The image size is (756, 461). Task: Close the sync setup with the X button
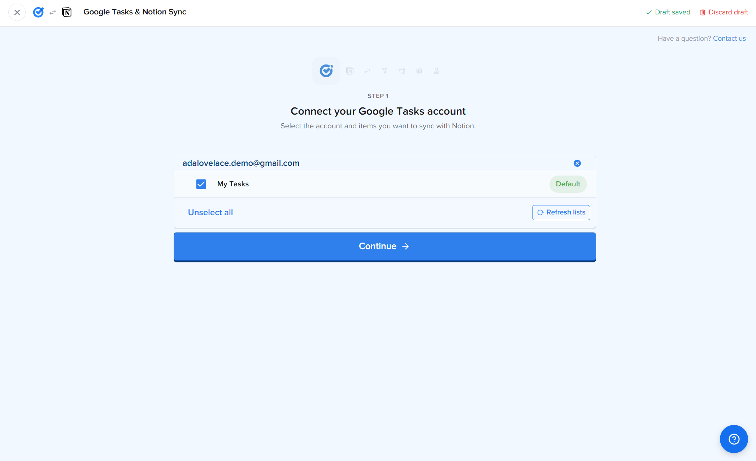tap(17, 12)
